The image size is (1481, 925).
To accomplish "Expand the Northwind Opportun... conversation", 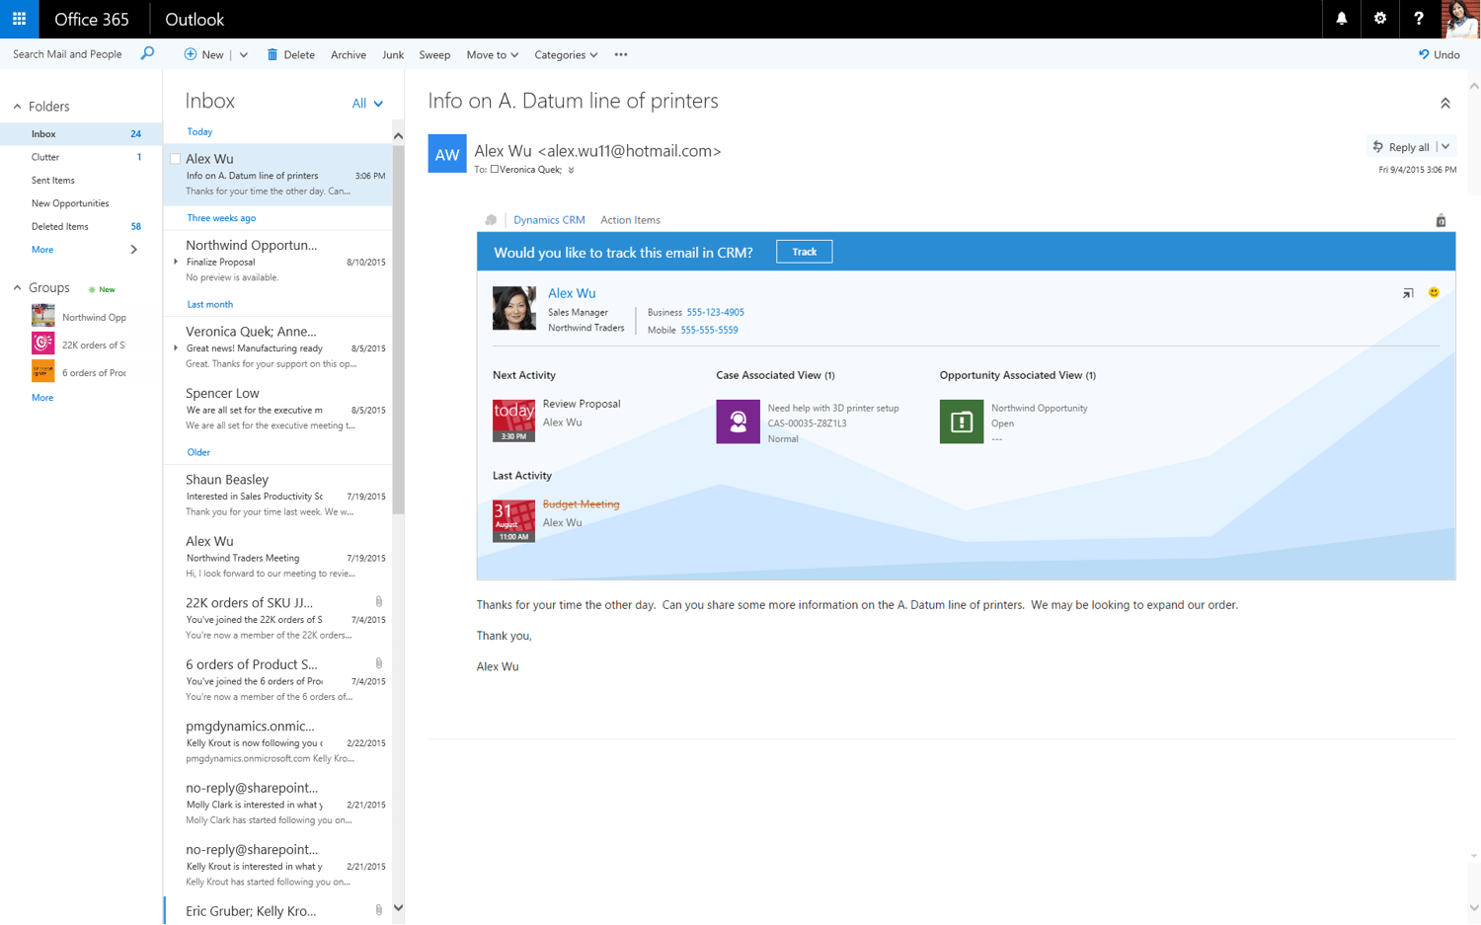I will coord(176,262).
